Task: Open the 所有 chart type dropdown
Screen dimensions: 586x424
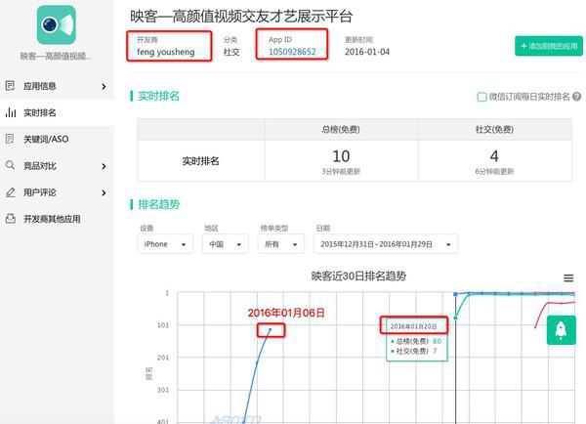Action: pos(280,244)
